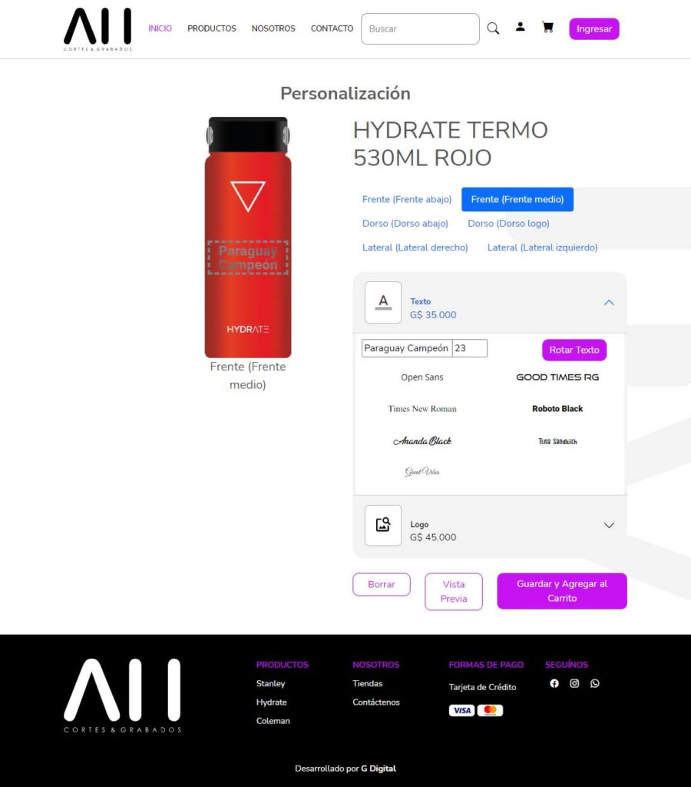Viewport: 691px width, 787px height.
Task: Click the Rotar Texto button
Action: point(574,350)
